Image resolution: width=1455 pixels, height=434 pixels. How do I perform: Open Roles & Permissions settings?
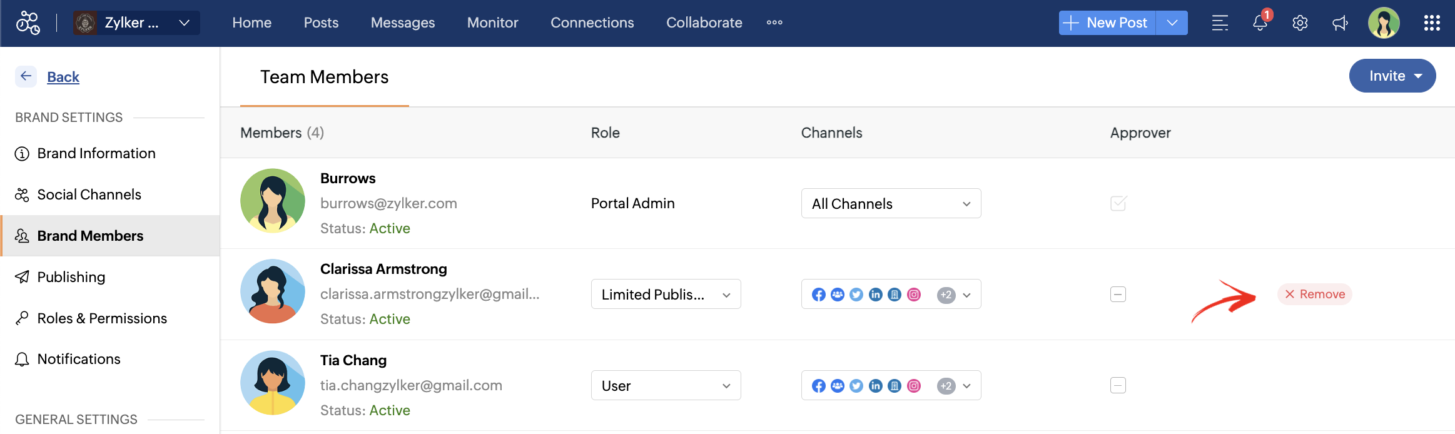102,318
